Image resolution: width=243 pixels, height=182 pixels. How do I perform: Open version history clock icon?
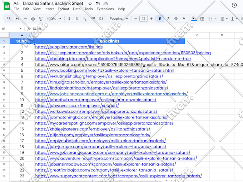pos(234,5)
